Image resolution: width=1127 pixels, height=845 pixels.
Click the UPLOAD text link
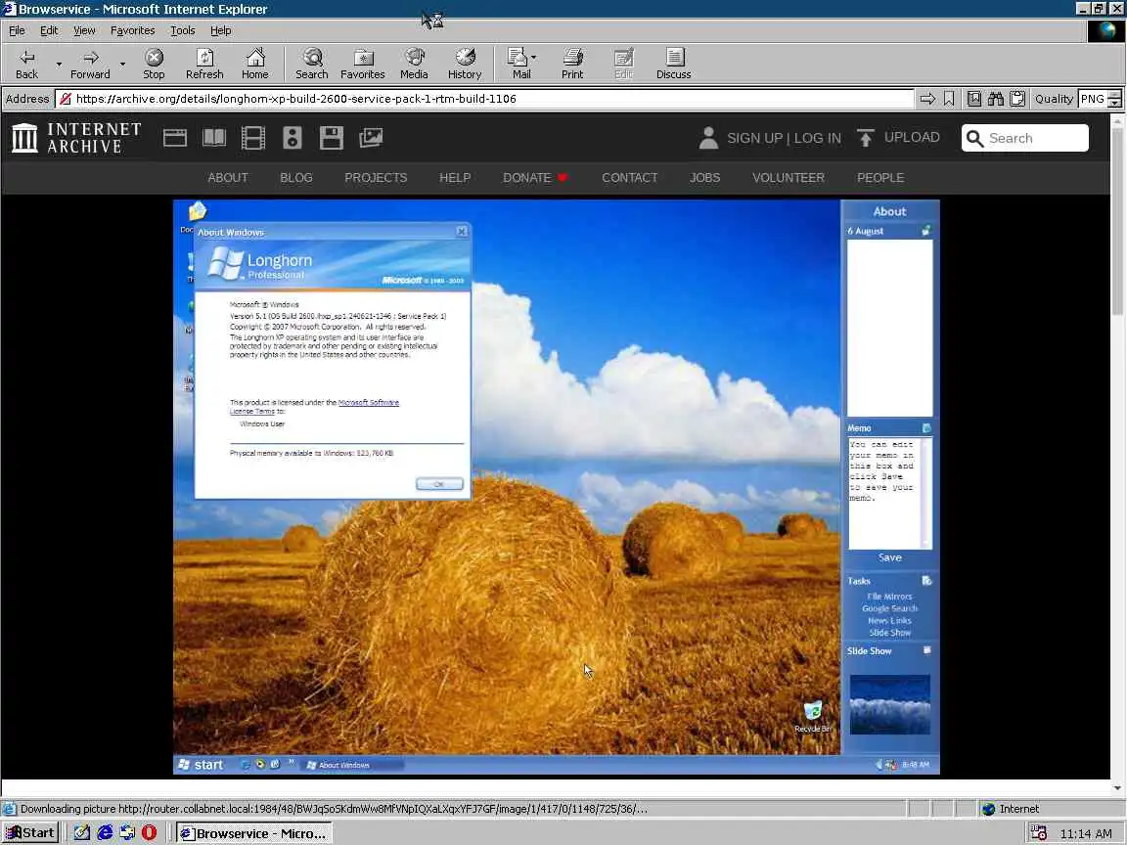tap(912, 137)
